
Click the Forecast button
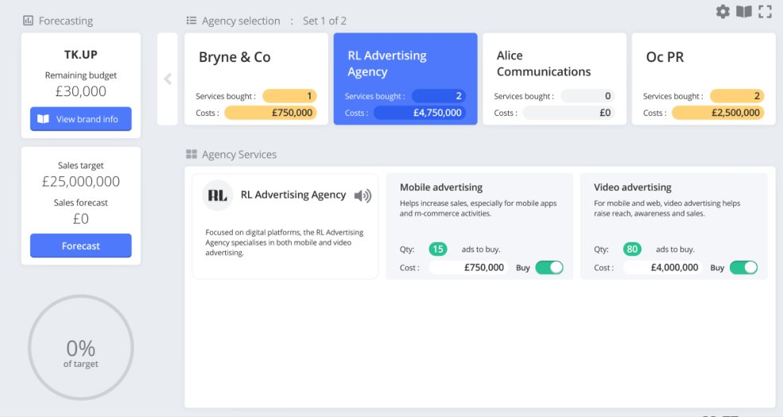(x=81, y=245)
